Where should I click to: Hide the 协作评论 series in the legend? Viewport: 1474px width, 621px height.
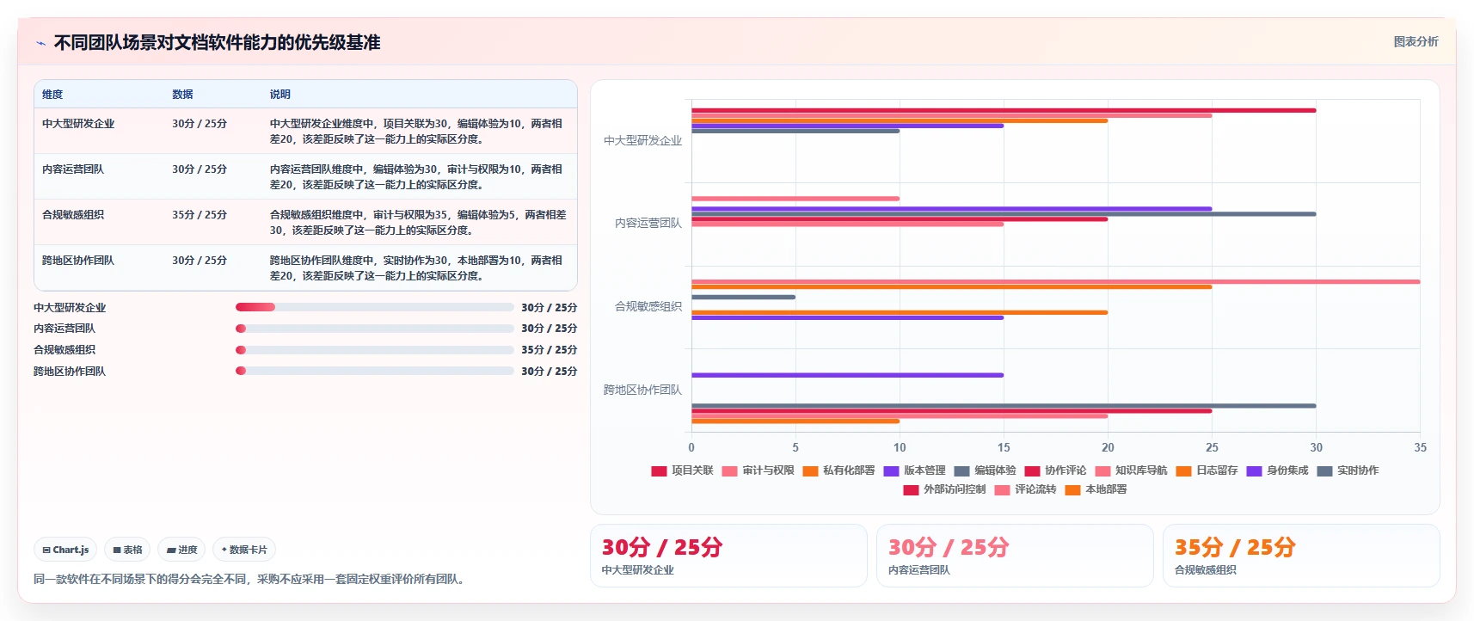click(x=1055, y=470)
